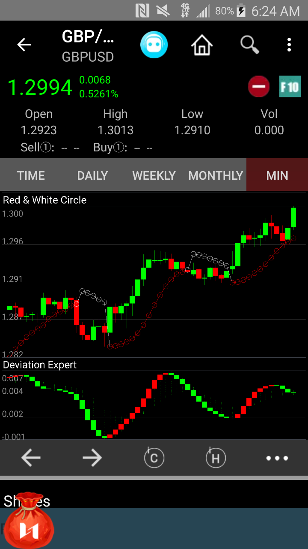Screen dimensions: 308x549
Task: Open the F10 info icon
Action: 290,87
